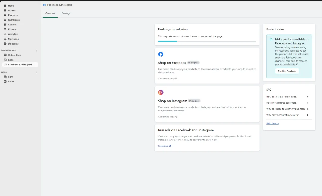Click the Analytics bar chart icon
The height and width of the screenshot is (196, 322).
click(5, 34)
